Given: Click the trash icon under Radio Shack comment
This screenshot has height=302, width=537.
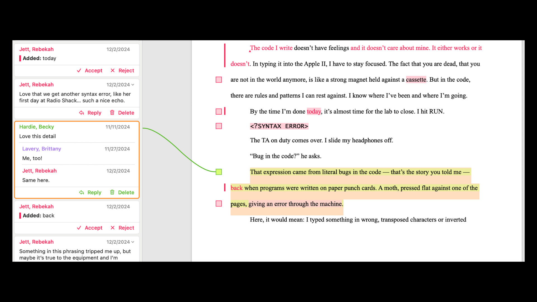Looking at the screenshot, I should coord(112,112).
